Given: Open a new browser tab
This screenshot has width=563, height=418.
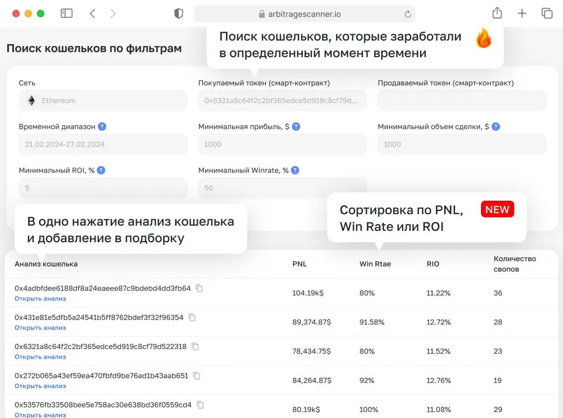Looking at the screenshot, I should tap(522, 13).
